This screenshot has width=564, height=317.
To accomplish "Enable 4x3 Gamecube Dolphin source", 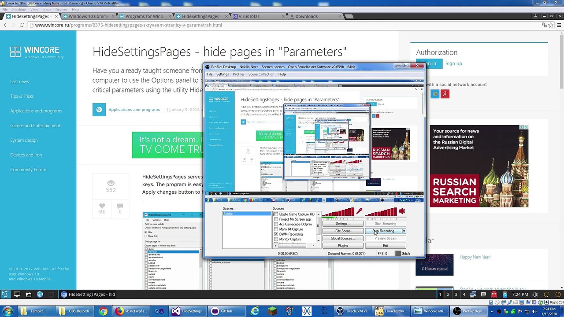I will (276, 225).
